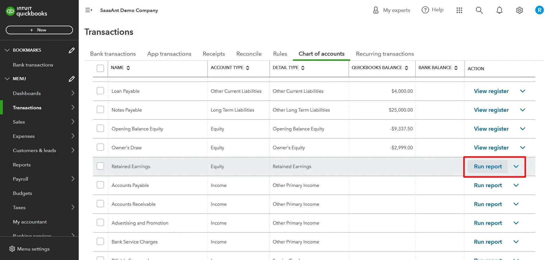Open action dropdown for Opening Balance Equity

coord(523,129)
